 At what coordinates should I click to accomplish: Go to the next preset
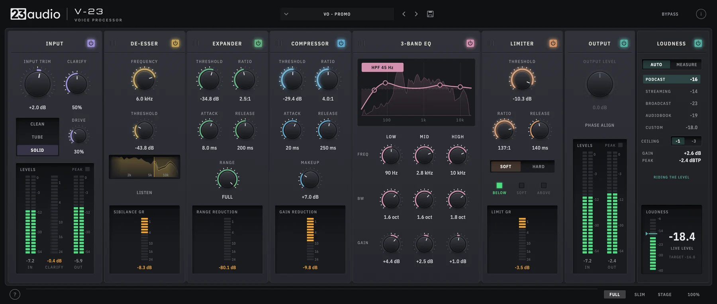click(x=416, y=14)
